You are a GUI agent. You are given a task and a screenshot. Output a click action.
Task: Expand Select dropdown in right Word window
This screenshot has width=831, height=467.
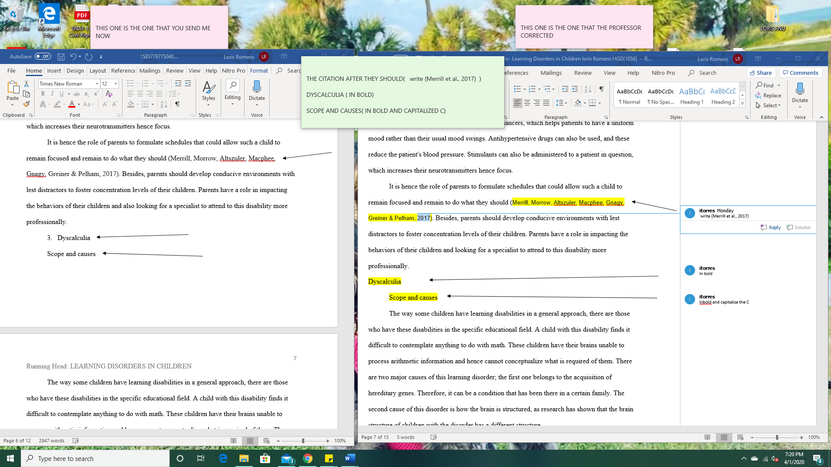(x=768, y=106)
